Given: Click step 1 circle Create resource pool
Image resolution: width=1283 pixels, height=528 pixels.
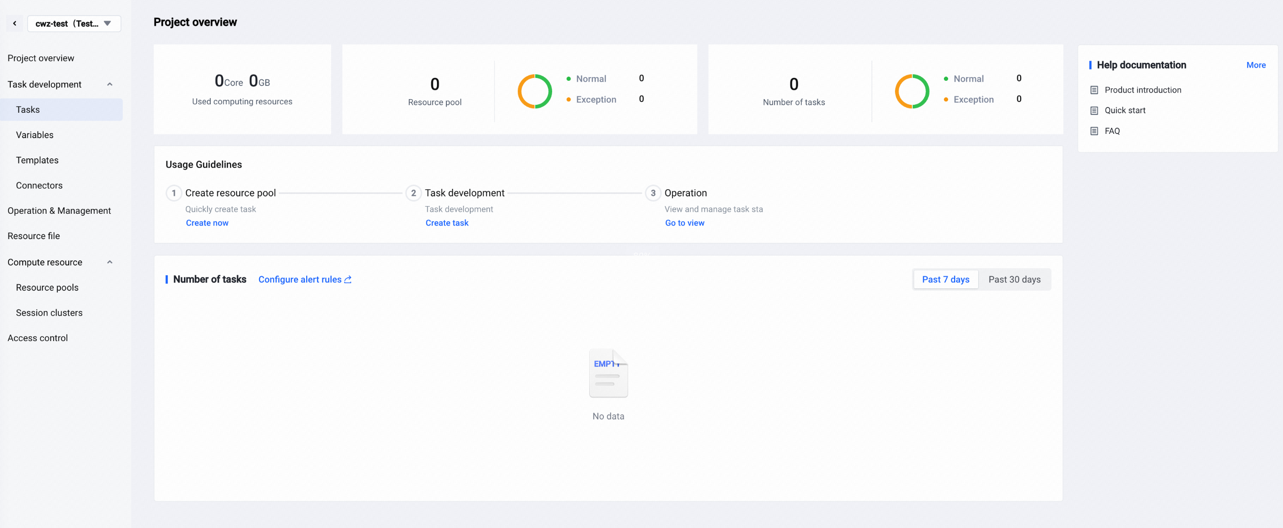Looking at the screenshot, I should tap(174, 193).
